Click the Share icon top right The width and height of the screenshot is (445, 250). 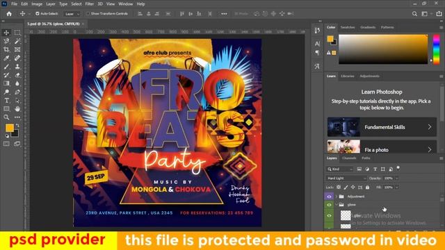[x=439, y=14]
